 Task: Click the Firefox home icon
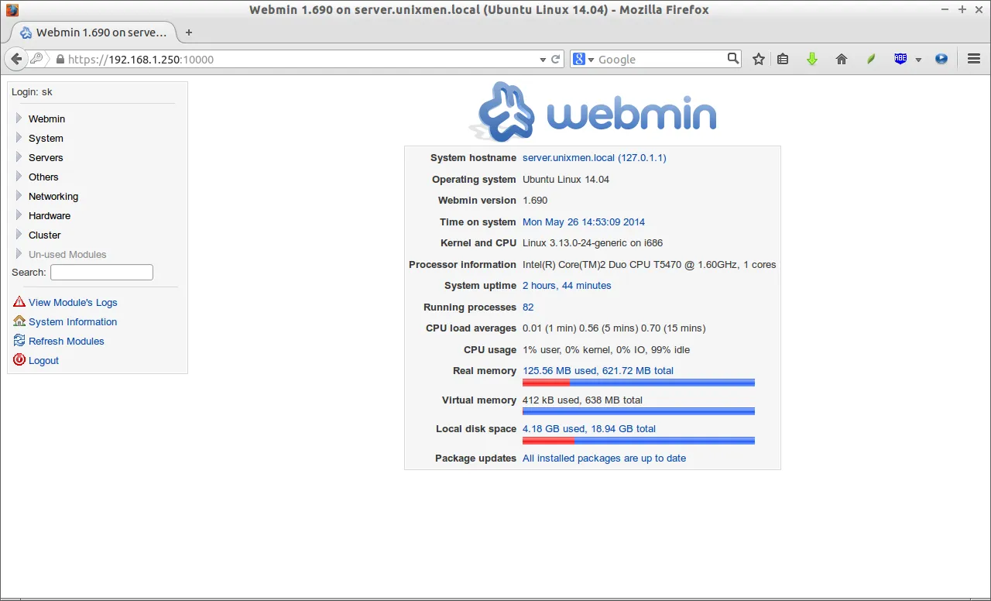(841, 58)
